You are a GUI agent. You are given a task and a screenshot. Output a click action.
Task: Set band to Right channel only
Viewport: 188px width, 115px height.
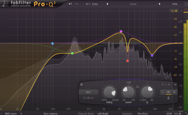[174, 92]
